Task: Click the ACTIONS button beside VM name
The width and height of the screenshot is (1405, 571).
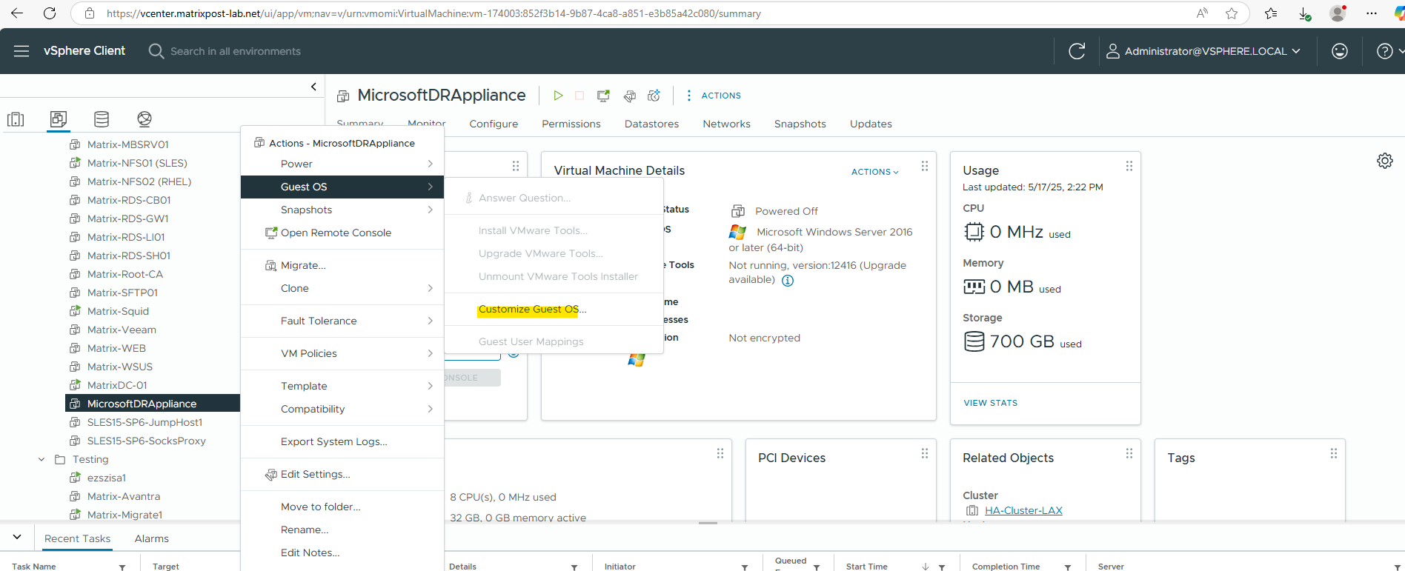Action: point(714,96)
